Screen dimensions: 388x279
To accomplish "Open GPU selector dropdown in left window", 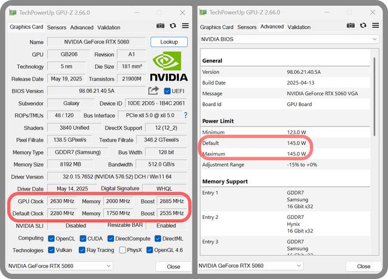I will pos(59,266).
